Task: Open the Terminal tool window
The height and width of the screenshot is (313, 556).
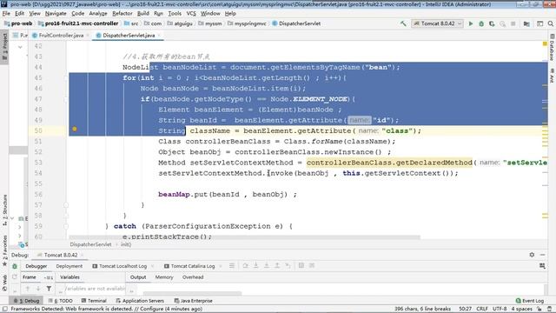Action: [x=94, y=301]
